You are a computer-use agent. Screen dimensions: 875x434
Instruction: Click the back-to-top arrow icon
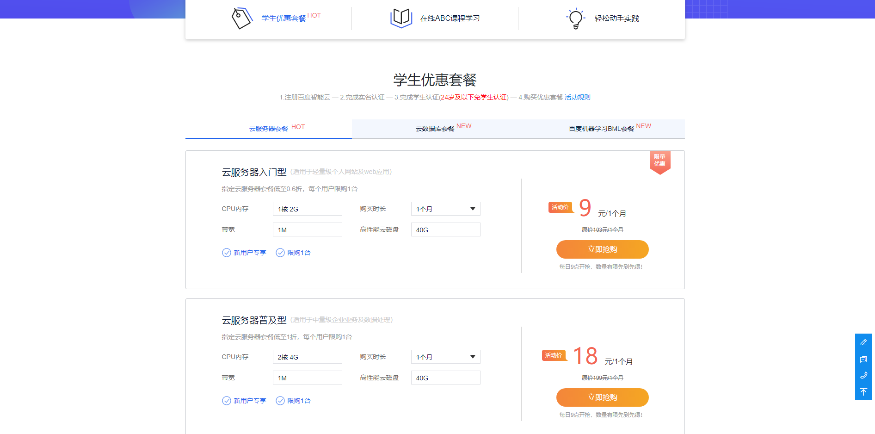(863, 391)
